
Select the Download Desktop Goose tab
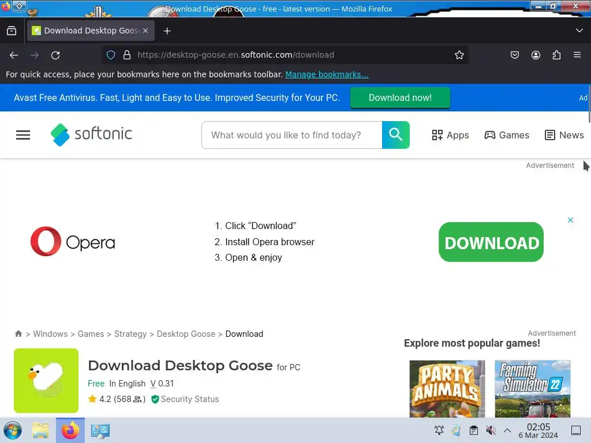click(91, 31)
